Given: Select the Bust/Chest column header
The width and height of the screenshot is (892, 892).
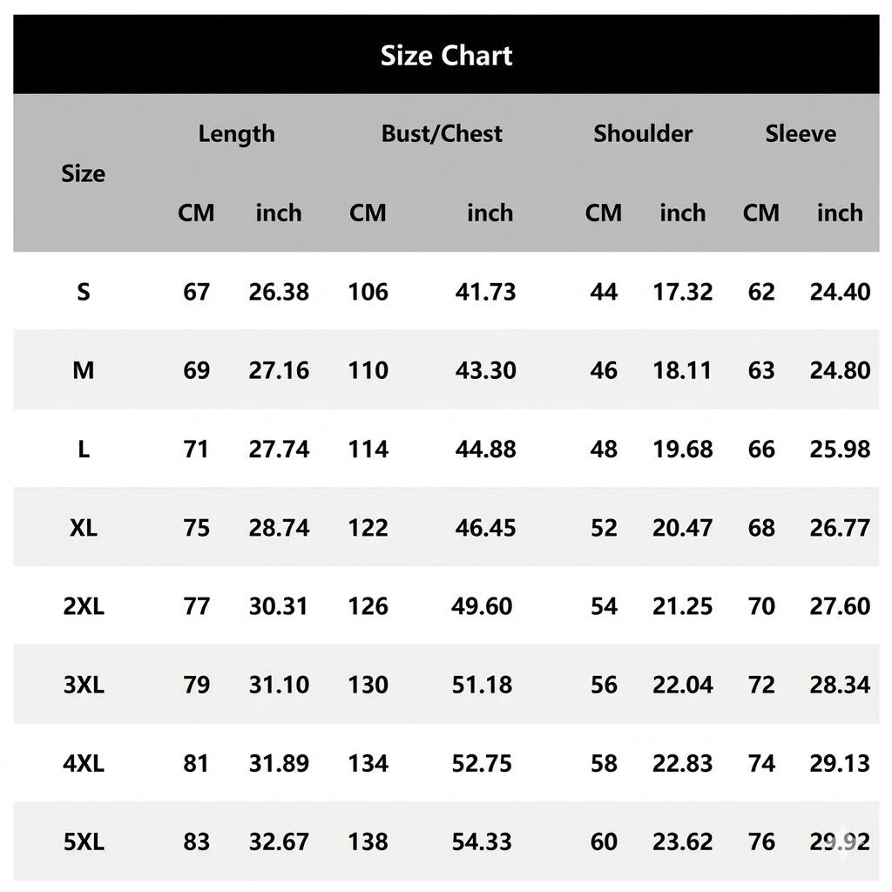Looking at the screenshot, I should [442, 133].
